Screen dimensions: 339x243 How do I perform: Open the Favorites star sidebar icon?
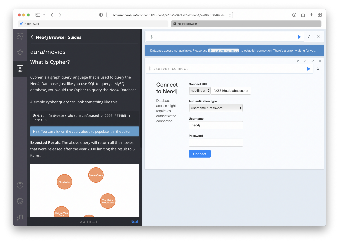point(20,52)
